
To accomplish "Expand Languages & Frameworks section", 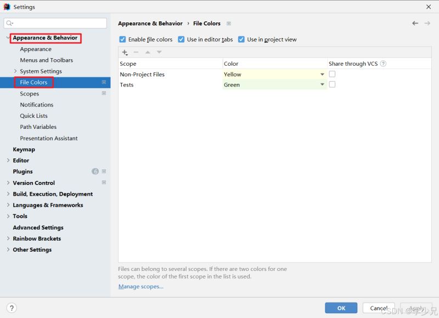I will pyautogui.click(x=8, y=205).
